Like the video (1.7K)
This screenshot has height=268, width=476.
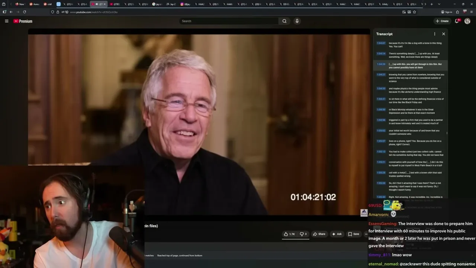(x=289, y=234)
